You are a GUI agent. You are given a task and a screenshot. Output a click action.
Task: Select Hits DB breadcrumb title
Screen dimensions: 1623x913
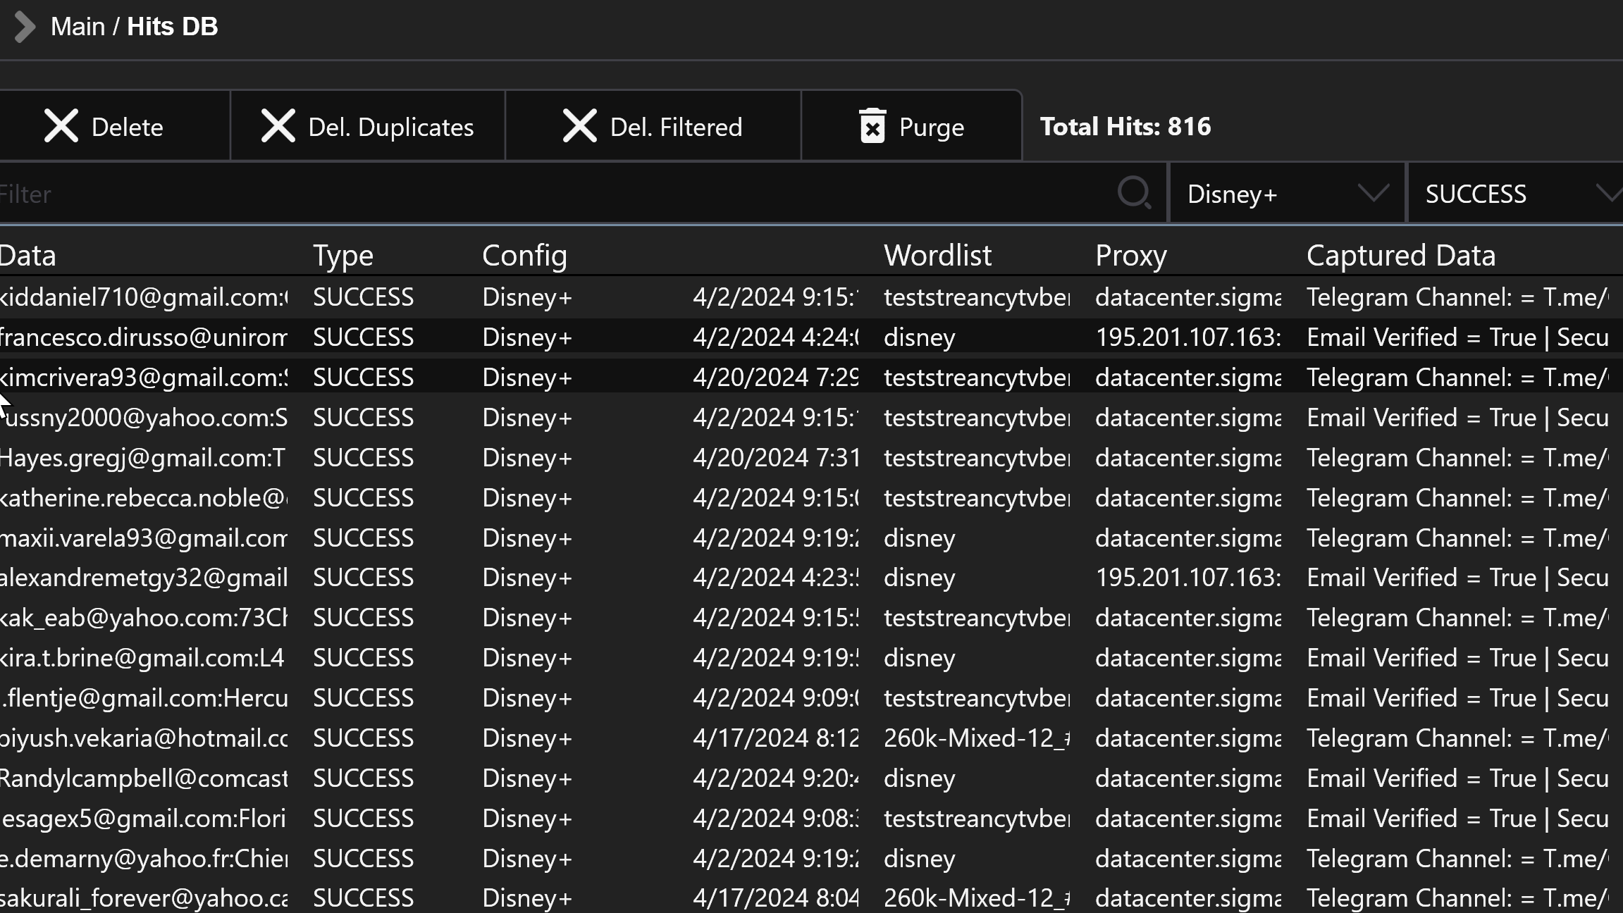click(173, 27)
